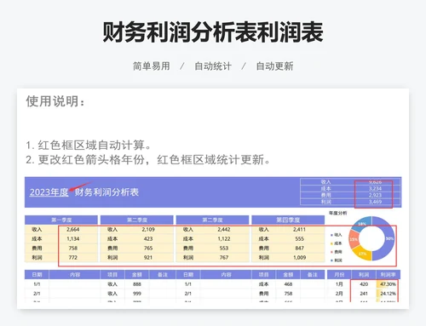This screenshot has height=326, width=426.
Task: Select the 成本 value 1,122
Action: pos(224,239)
